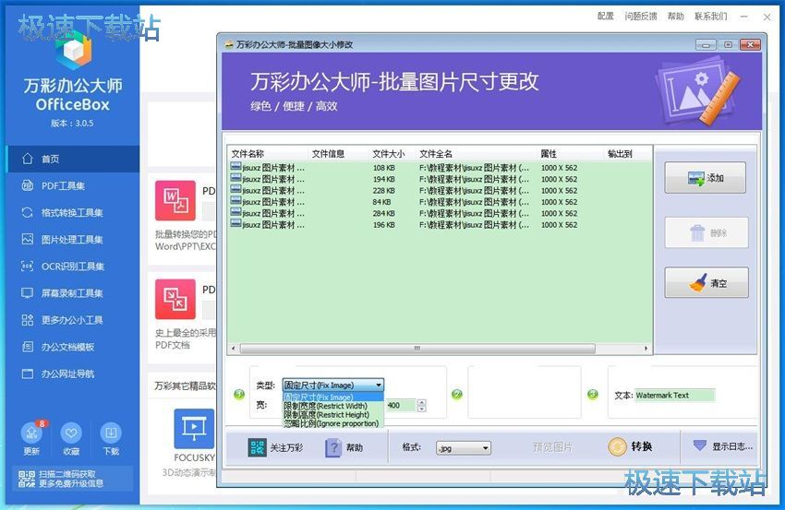Open 办公文档模板 in the sidebar

[x=73, y=347]
